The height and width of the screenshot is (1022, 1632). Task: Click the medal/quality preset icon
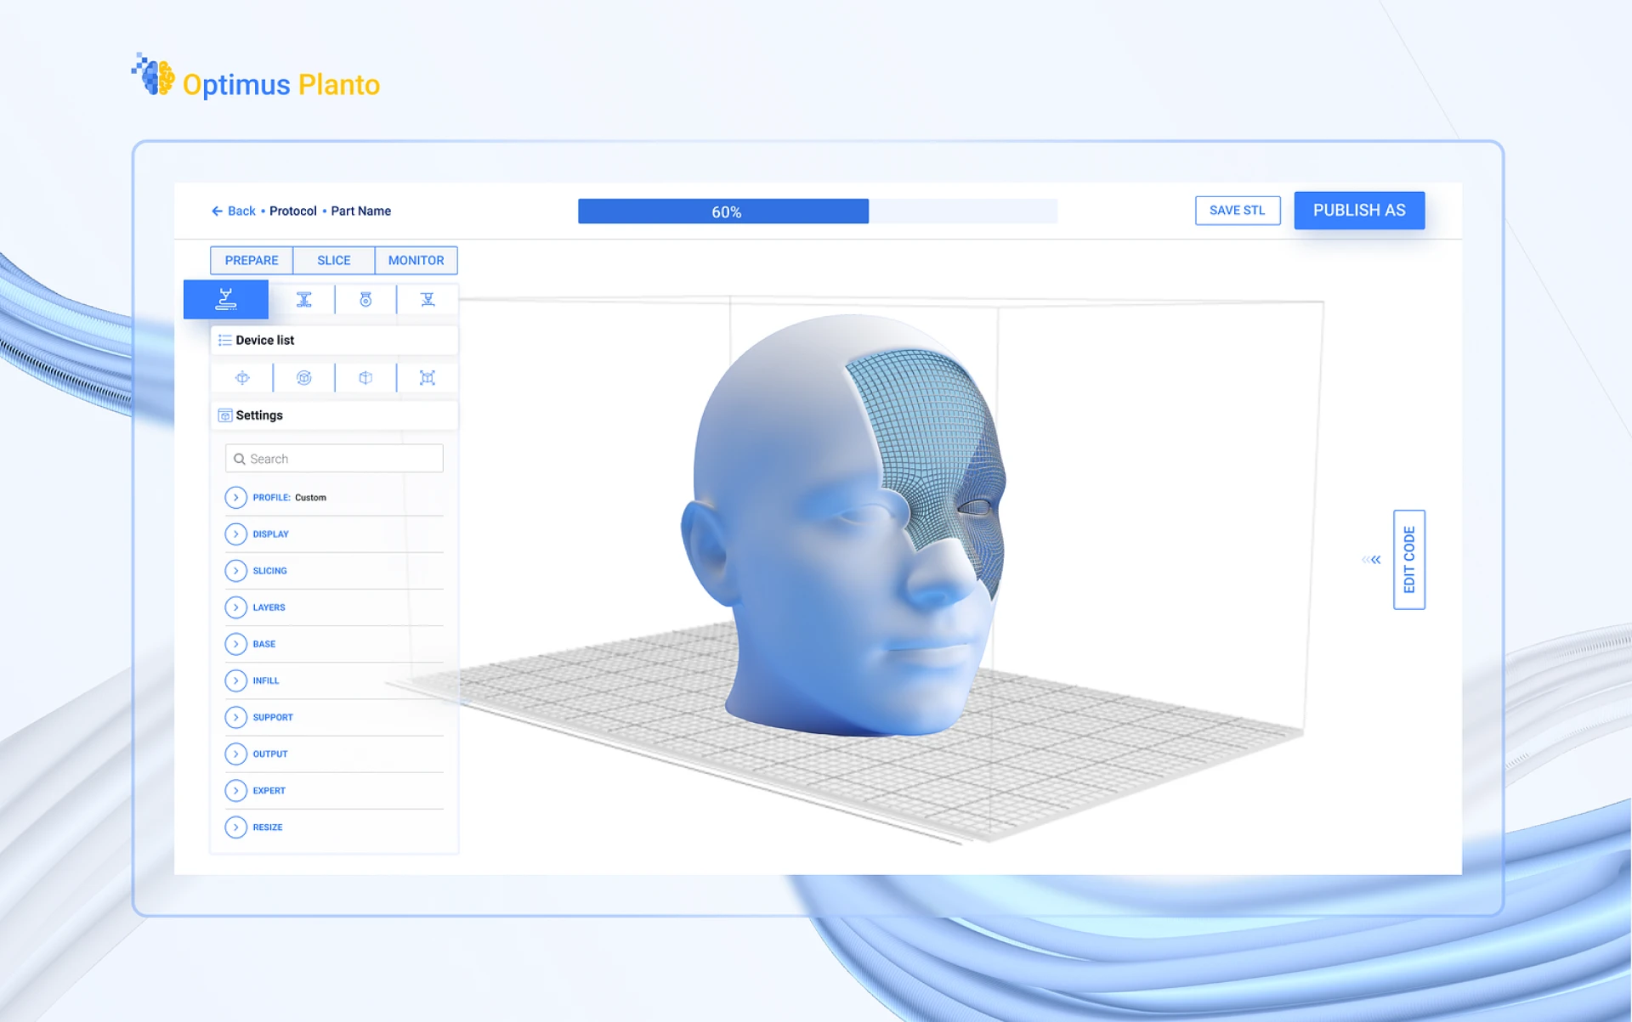pos(365,299)
